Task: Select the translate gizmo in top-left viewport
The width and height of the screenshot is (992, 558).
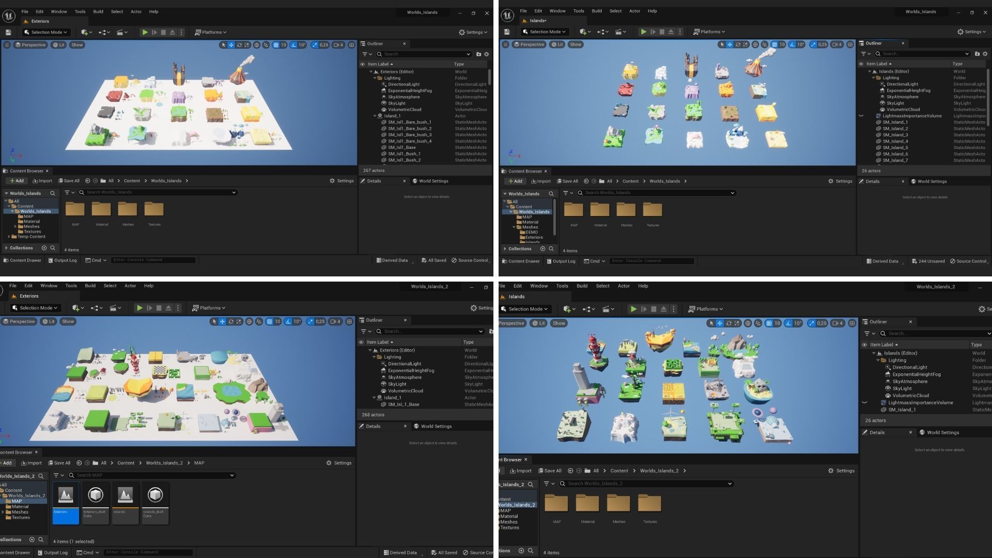Action: 231,45
